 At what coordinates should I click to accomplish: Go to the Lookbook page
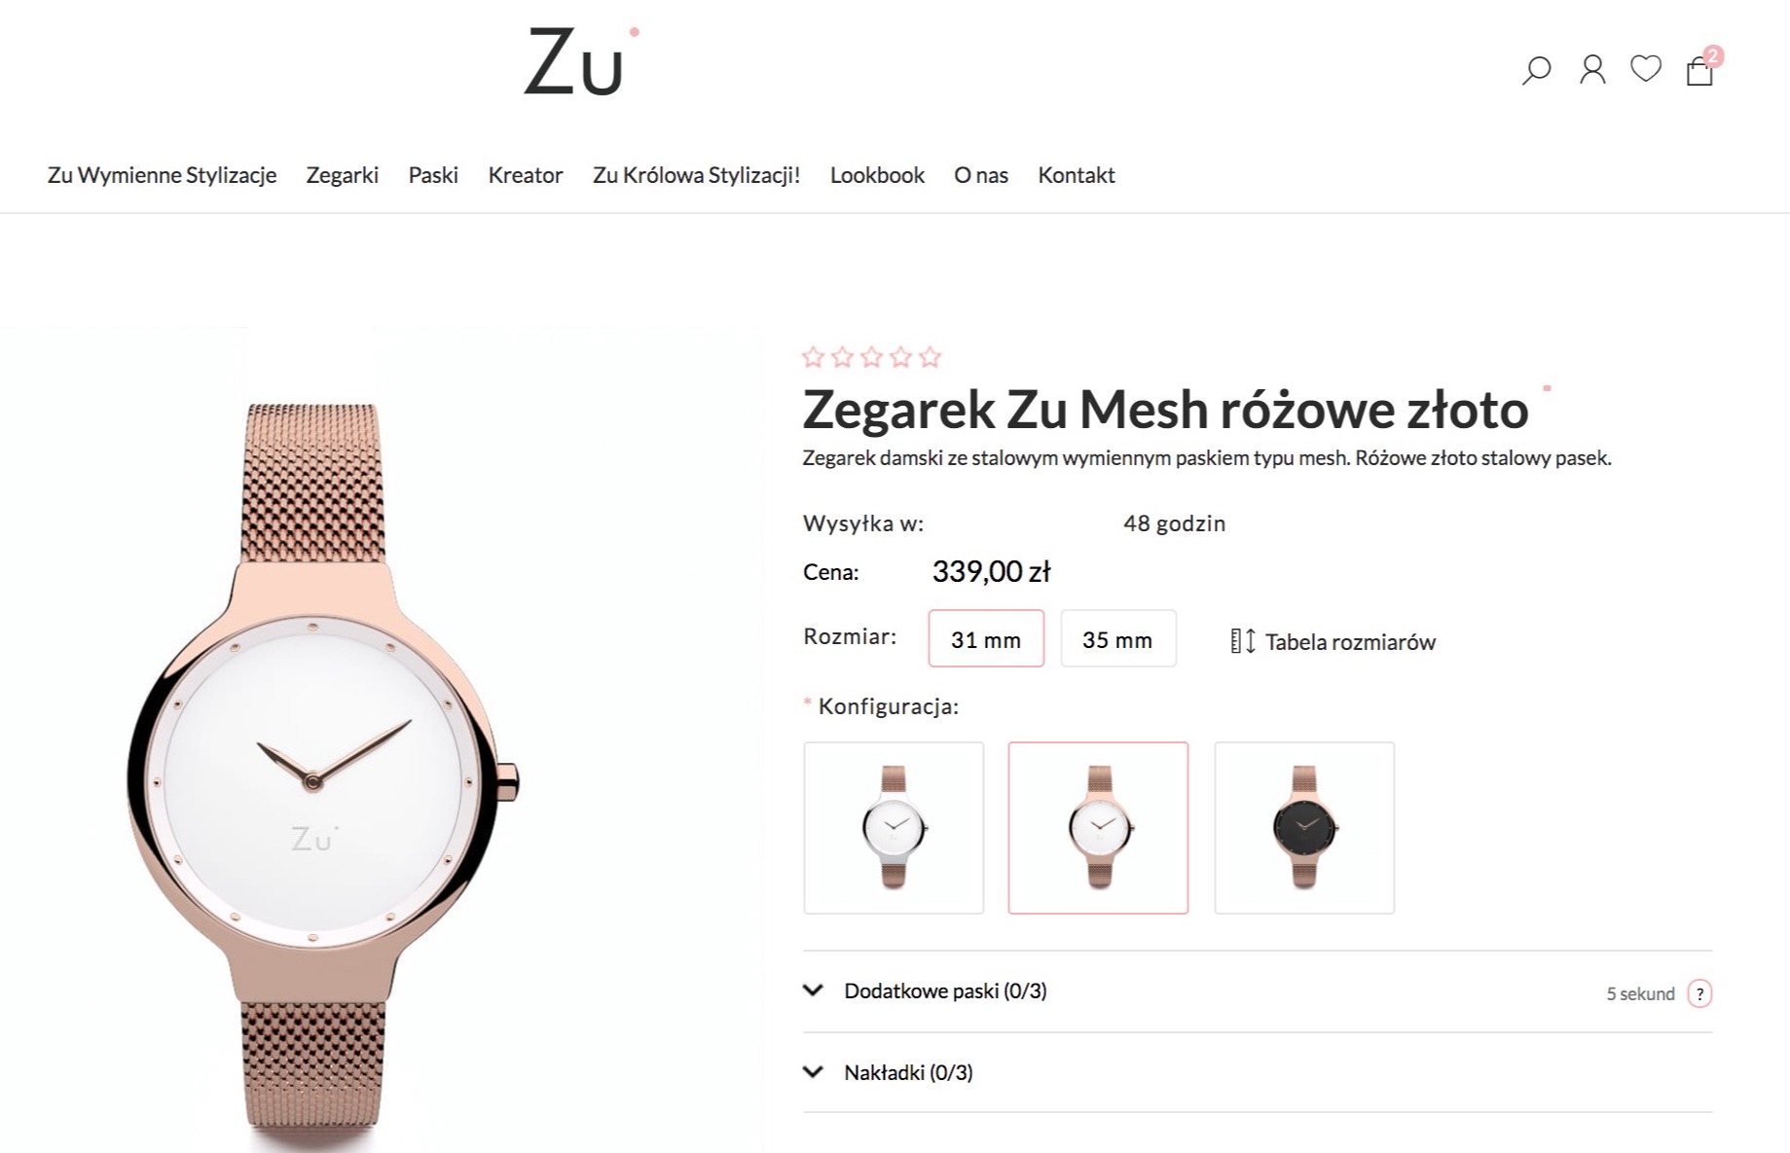[x=877, y=175]
